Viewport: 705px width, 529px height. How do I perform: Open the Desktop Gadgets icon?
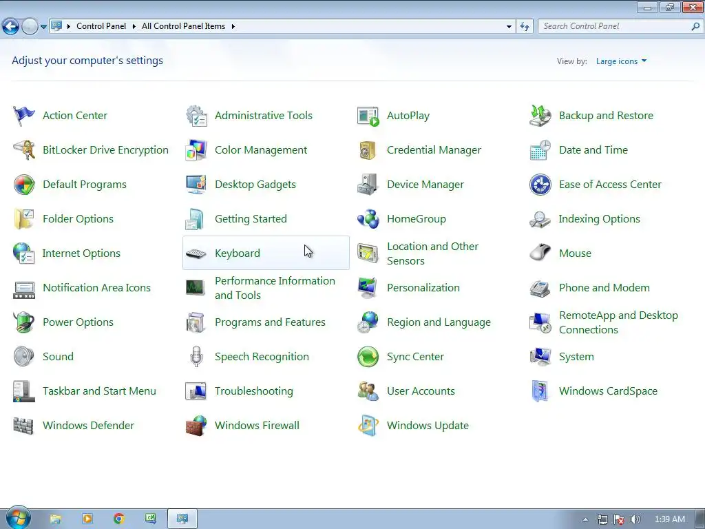pos(196,185)
